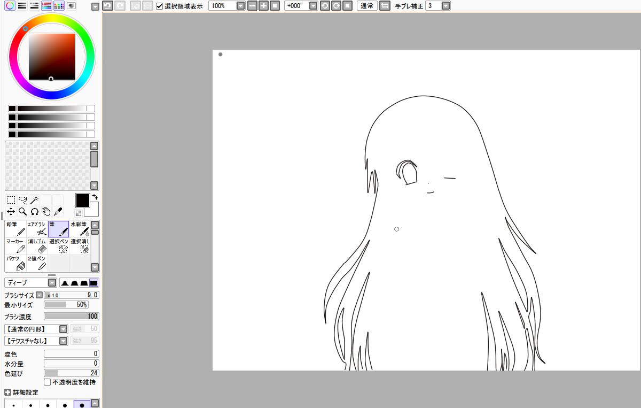The height and width of the screenshot is (408, 641).
Task: Select the hand pan tool
Action: [46, 212]
